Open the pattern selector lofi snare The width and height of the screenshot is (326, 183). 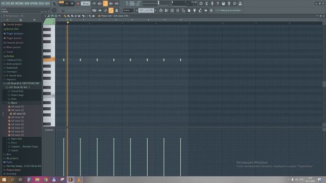tap(146, 10)
